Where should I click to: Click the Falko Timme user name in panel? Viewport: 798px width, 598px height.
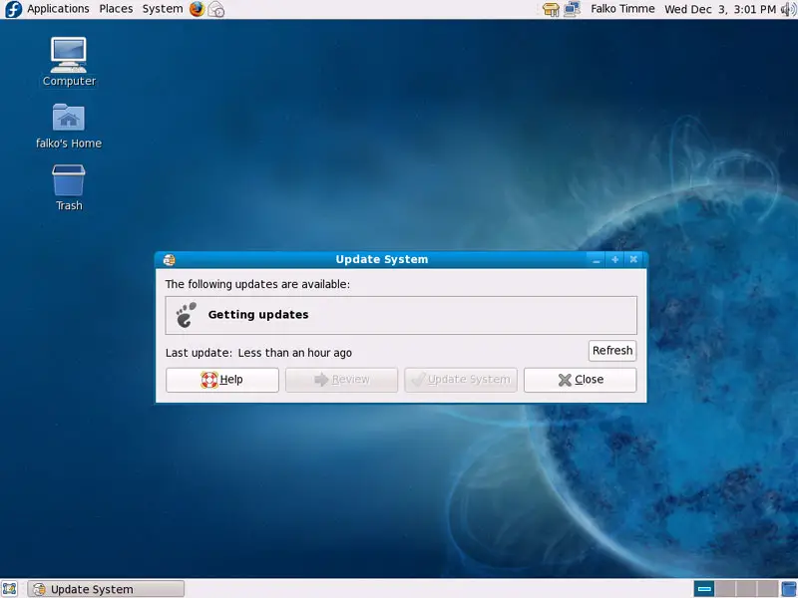pos(622,9)
